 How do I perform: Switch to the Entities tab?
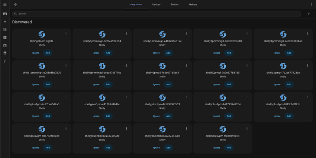[175, 4]
